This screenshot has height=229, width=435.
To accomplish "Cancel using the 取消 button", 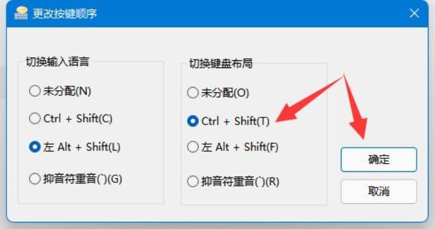I will point(378,191).
